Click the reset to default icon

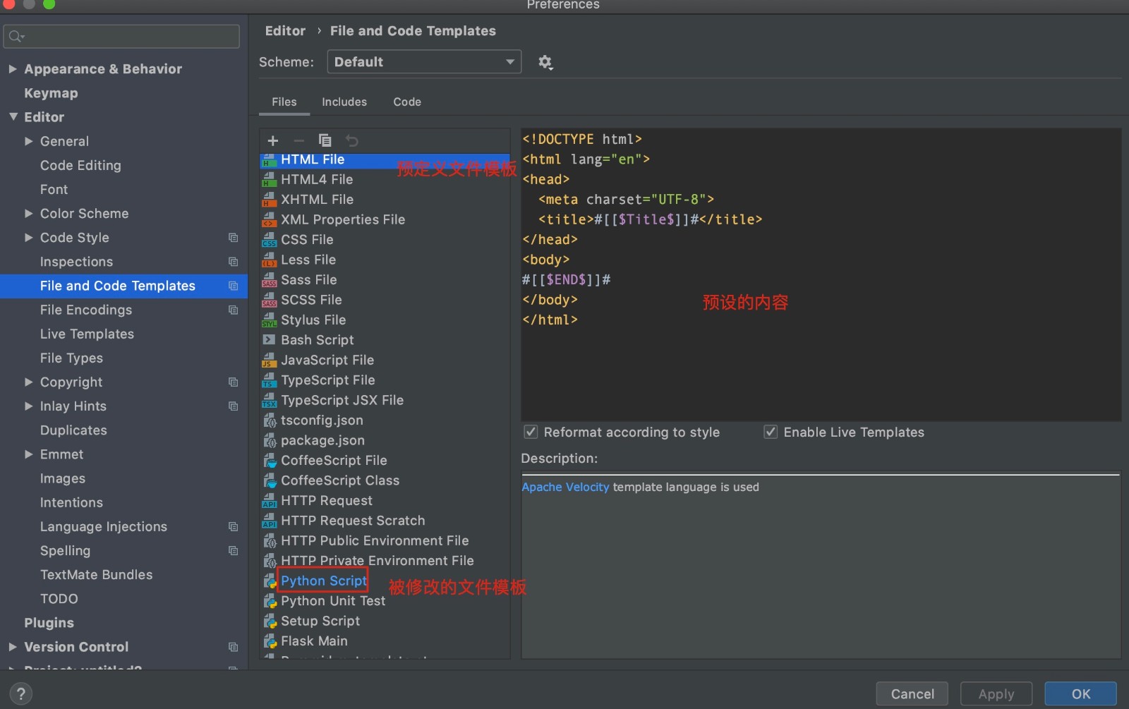(x=351, y=140)
